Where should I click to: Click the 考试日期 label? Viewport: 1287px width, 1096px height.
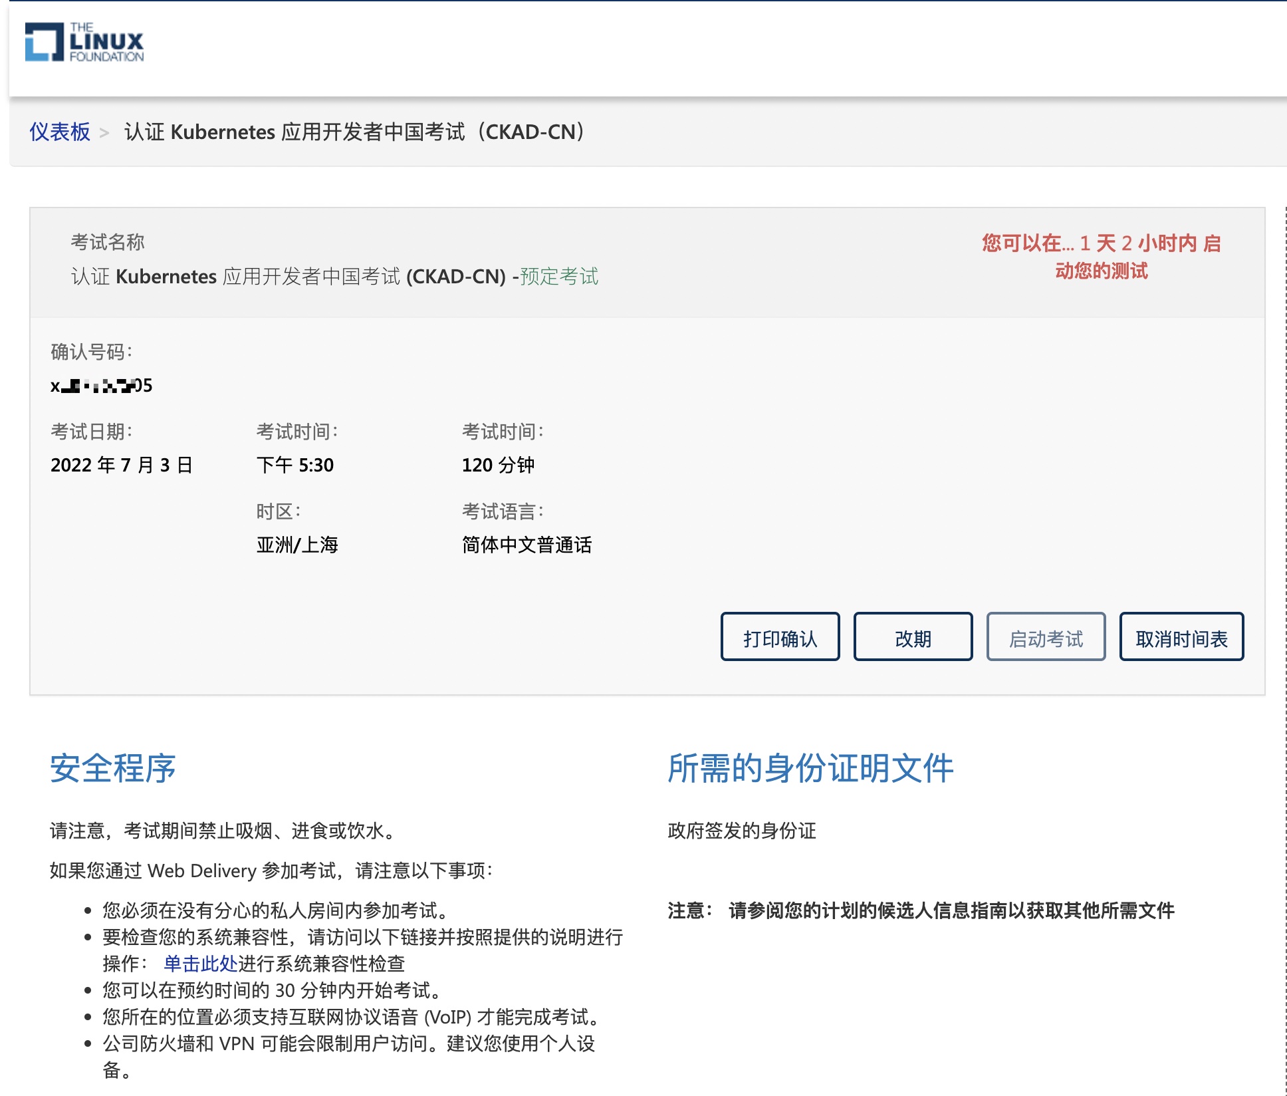point(92,432)
